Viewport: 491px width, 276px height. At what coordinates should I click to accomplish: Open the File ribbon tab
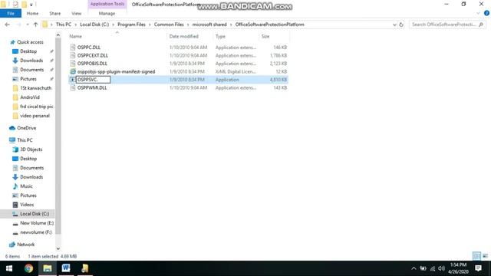pos(11,14)
